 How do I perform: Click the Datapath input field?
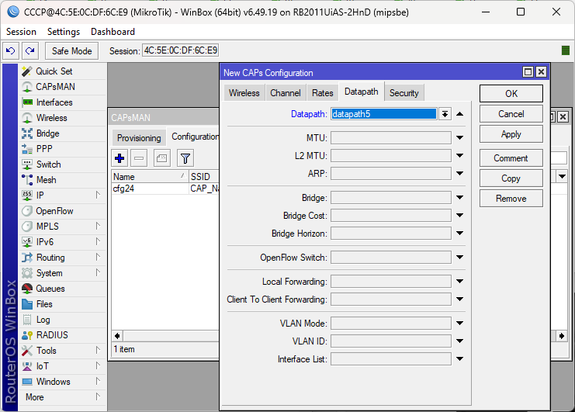click(x=384, y=114)
